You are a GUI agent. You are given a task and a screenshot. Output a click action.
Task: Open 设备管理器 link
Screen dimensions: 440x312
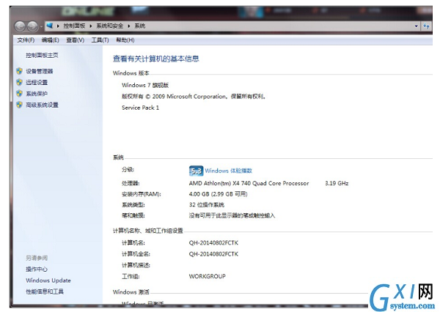coord(40,71)
